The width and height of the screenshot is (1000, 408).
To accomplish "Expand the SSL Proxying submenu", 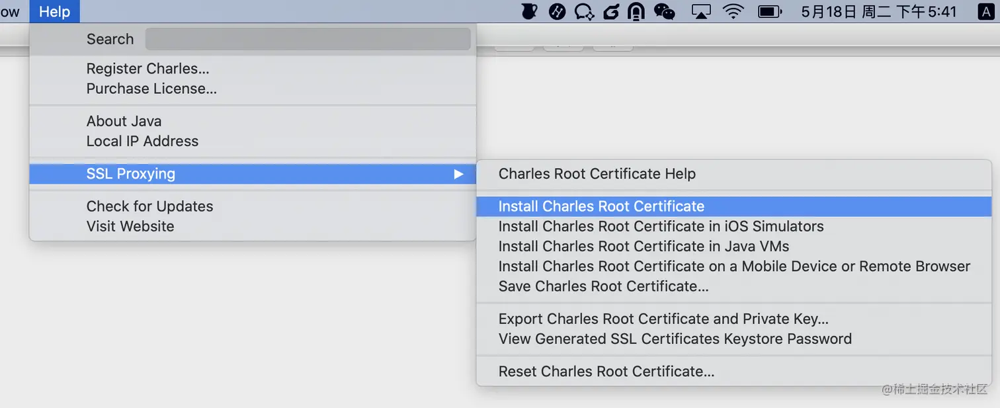I will click(x=253, y=174).
